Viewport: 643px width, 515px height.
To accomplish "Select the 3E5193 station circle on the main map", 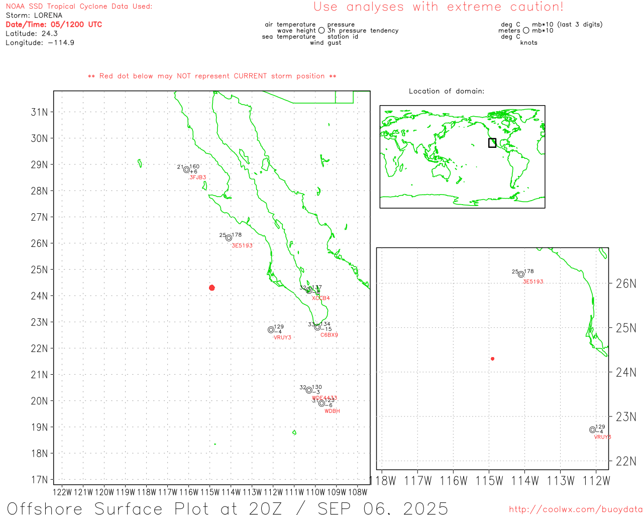I will [229, 238].
